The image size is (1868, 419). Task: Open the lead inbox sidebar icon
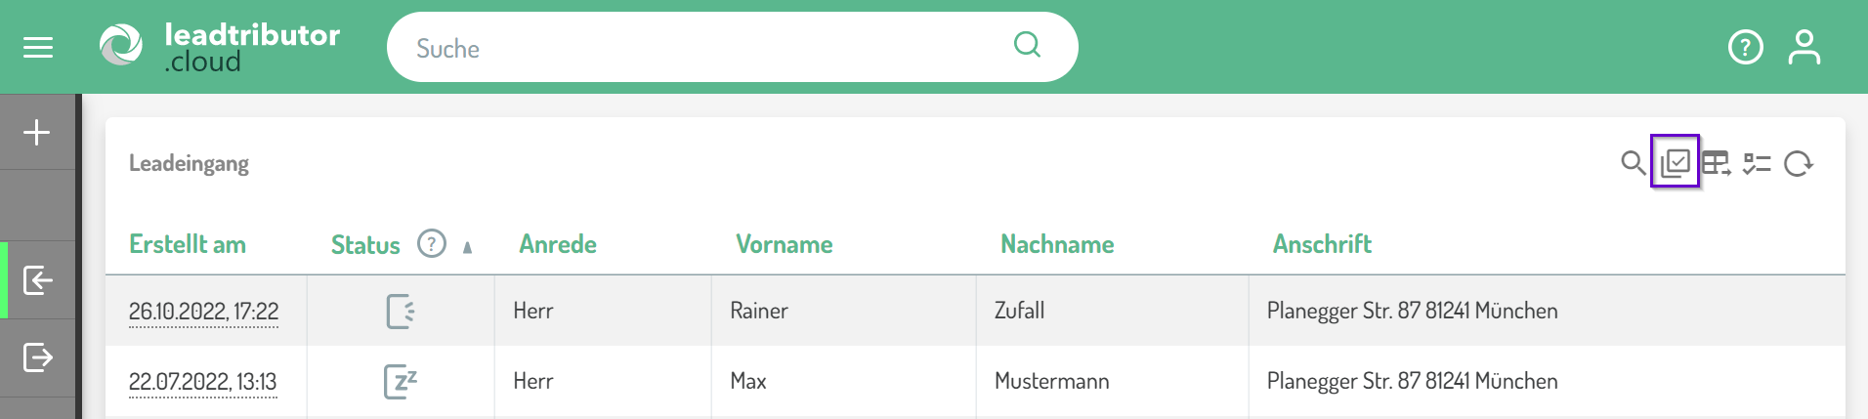[x=37, y=280]
